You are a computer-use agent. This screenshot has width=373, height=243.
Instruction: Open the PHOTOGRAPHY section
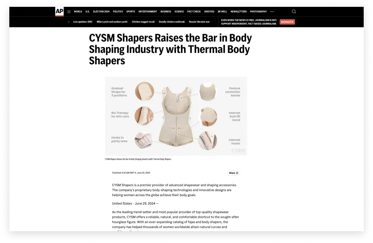pos(258,11)
